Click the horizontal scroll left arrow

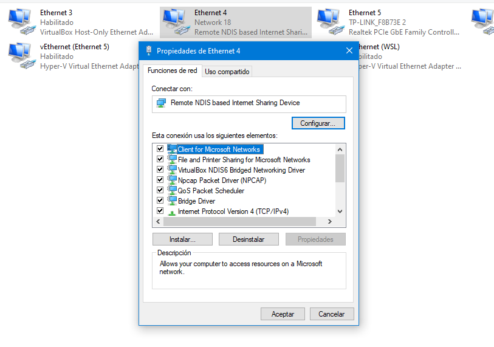(x=158, y=222)
